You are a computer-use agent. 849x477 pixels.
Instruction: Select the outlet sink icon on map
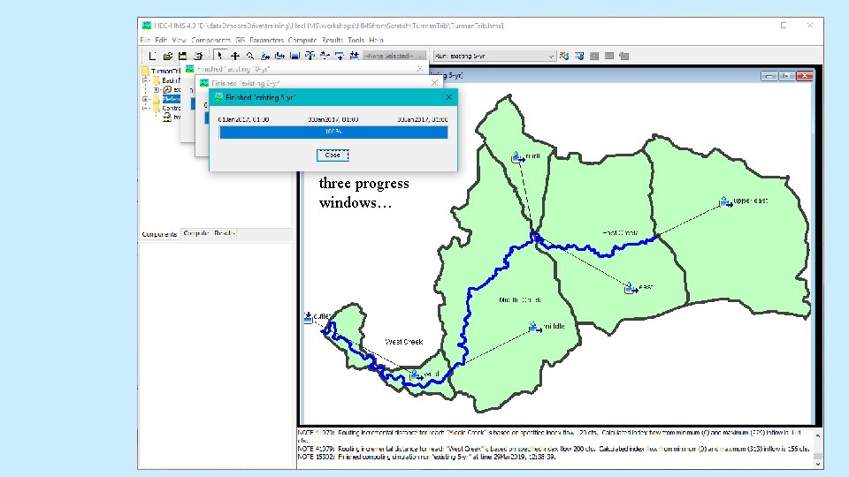click(308, 317)
